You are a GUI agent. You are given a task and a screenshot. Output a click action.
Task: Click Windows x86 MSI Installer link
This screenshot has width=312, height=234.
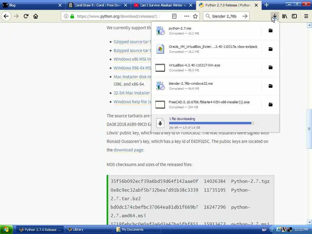pyautogui.click(x=132, y=59)
